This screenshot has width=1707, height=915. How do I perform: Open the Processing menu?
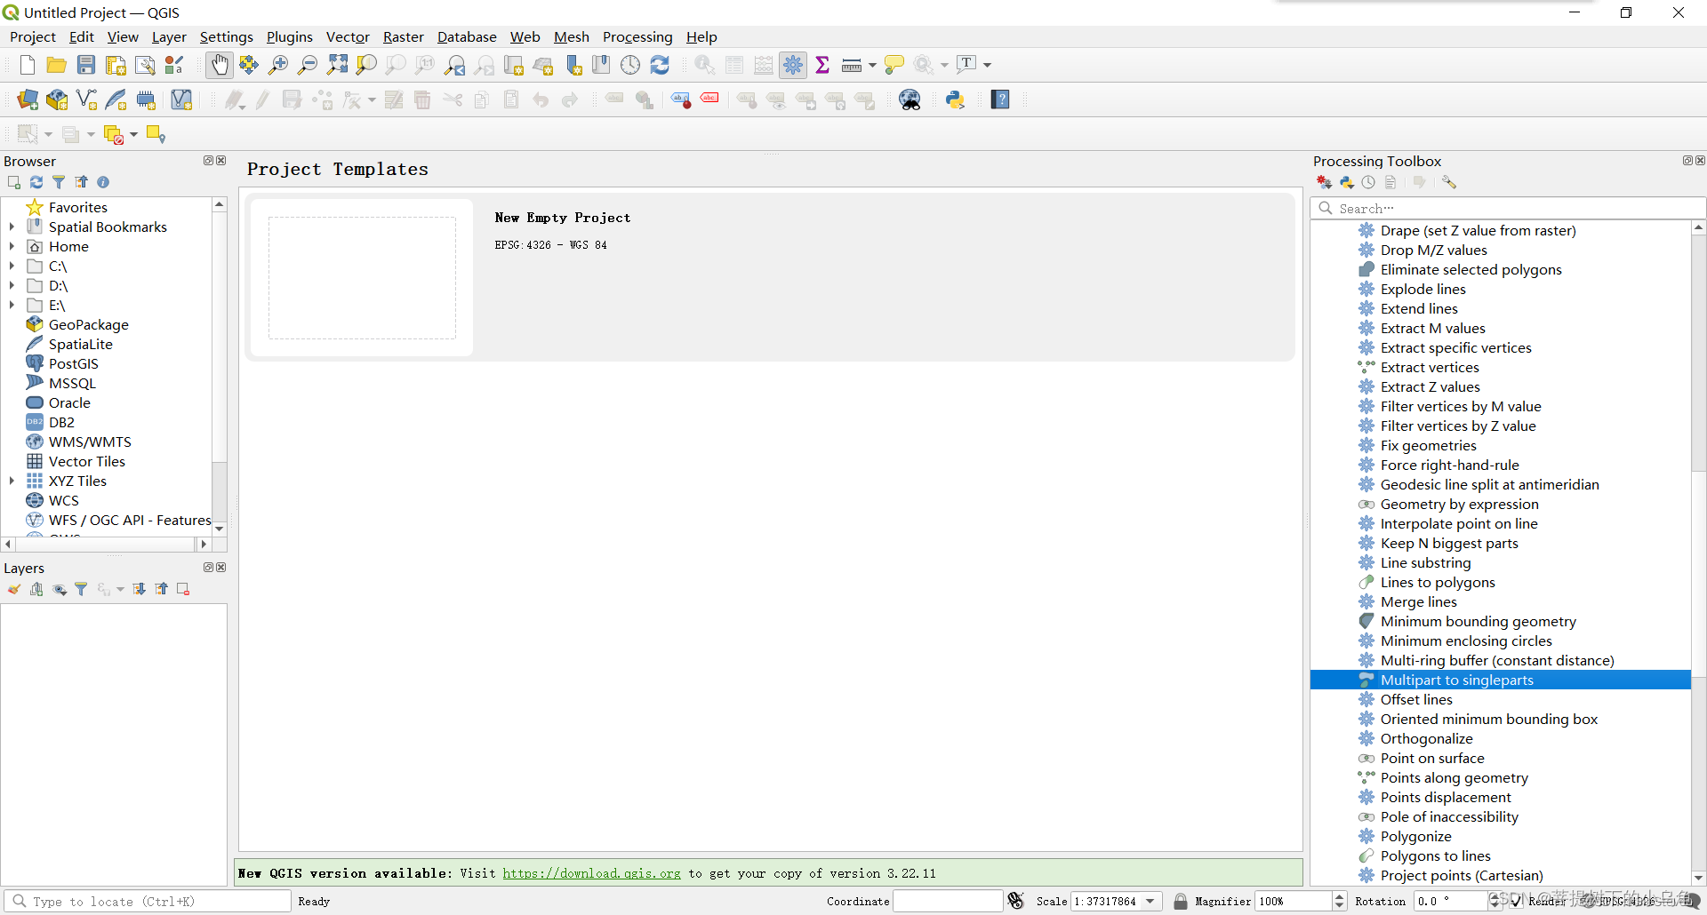pos(637,36)
